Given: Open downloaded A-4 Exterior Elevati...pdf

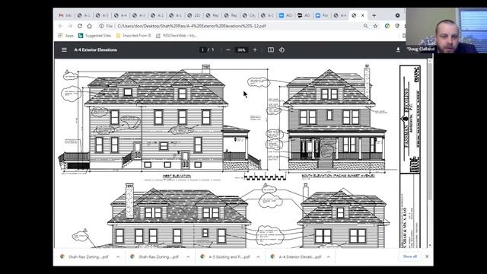Looking at the screenshot, I should 296,257.
